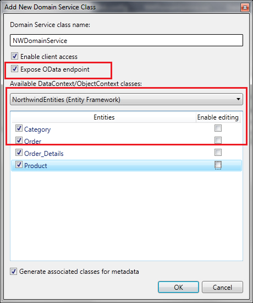Enable editing for Order entity
The height and width of the screenshot is (303, 253).
(218, 140)
